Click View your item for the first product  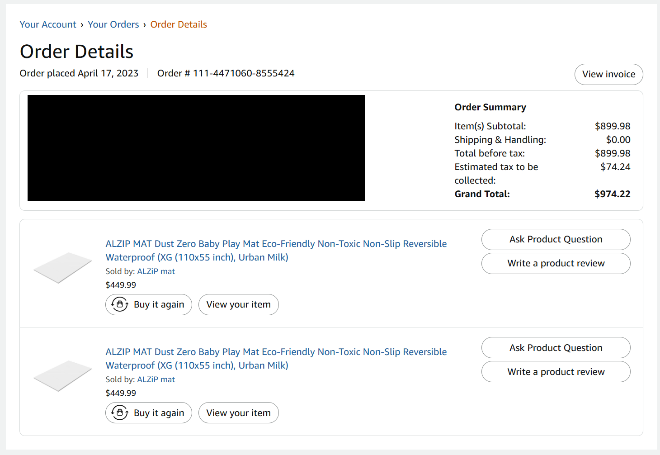tap(238, 304)
